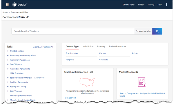
Task: Click in the Search Practical Guidance field
Action: (x=73, y=31)
